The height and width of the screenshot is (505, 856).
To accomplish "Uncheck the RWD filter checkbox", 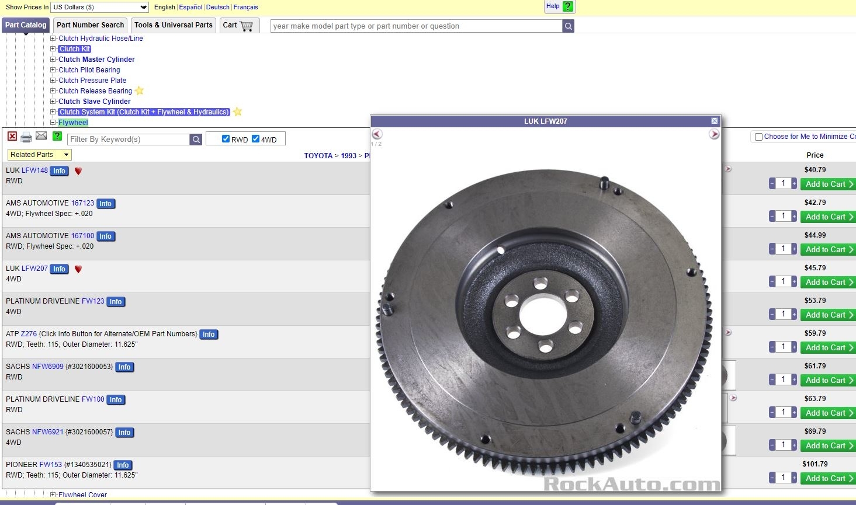I will pos(226,139).
